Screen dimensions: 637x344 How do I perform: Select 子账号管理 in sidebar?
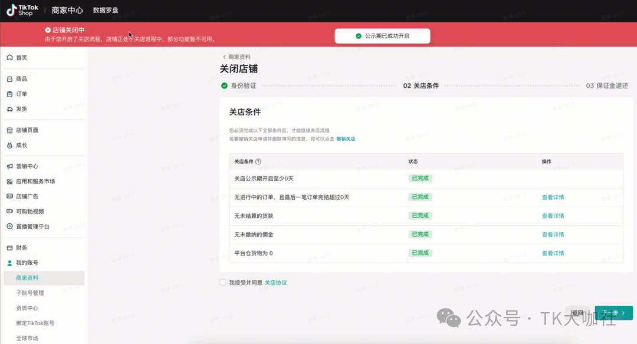29,293
